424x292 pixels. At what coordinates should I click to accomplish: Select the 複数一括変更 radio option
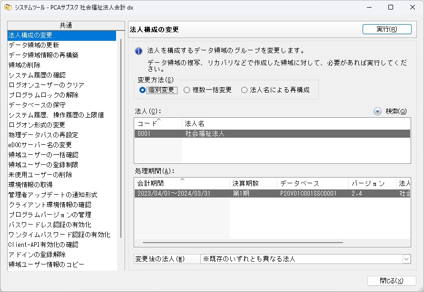187,90
